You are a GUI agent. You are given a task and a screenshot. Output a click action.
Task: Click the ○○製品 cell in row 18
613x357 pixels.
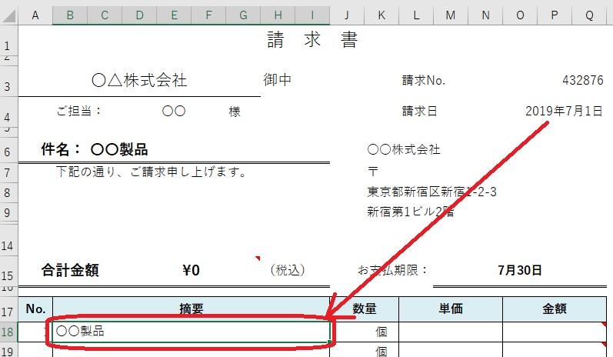click(192, 332)
